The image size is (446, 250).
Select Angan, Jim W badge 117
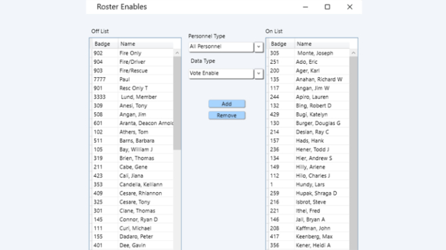tap(309, 88)
